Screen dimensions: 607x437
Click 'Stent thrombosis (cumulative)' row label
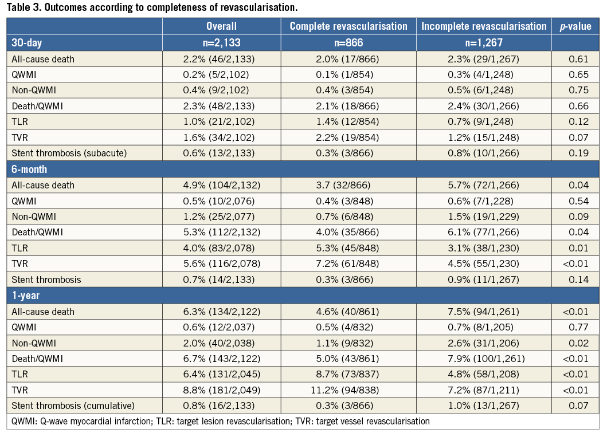pos(73,405)
